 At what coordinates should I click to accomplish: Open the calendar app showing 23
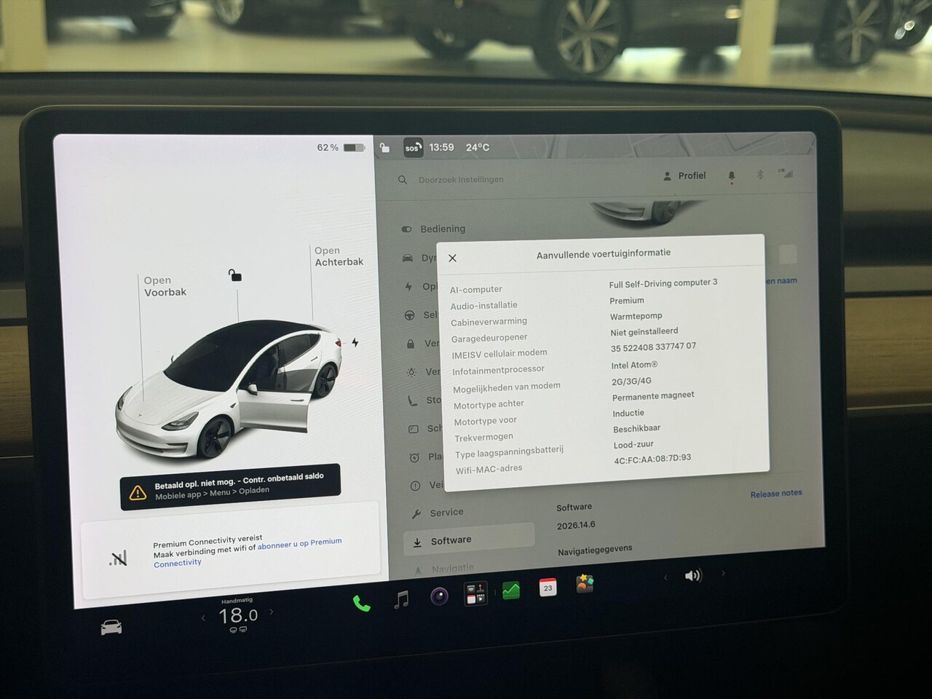tap(548, 588)
